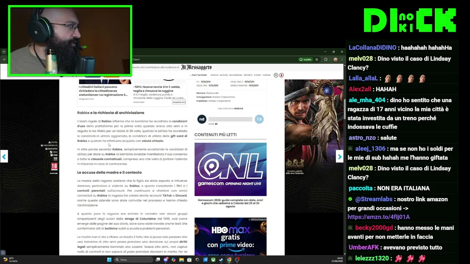Click the user vote rating bar

(230, 119)
